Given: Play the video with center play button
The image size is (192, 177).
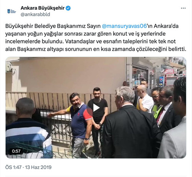Looking at the screenshot, I should point(96,108).
